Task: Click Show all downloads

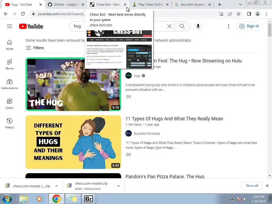Action: pos(252,186)
